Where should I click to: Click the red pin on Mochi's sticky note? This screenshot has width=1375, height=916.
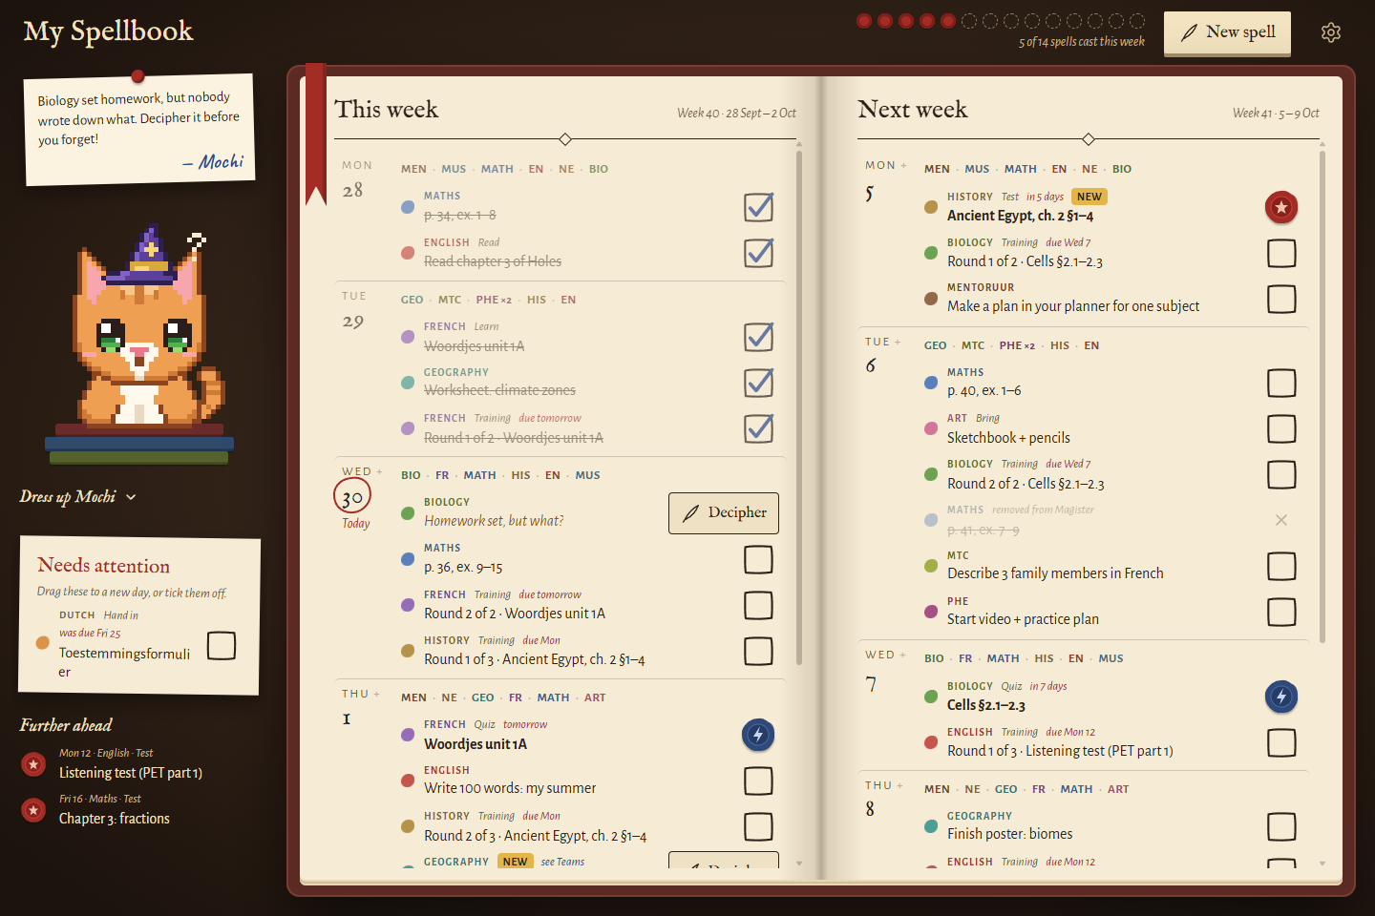pos(138,76)
